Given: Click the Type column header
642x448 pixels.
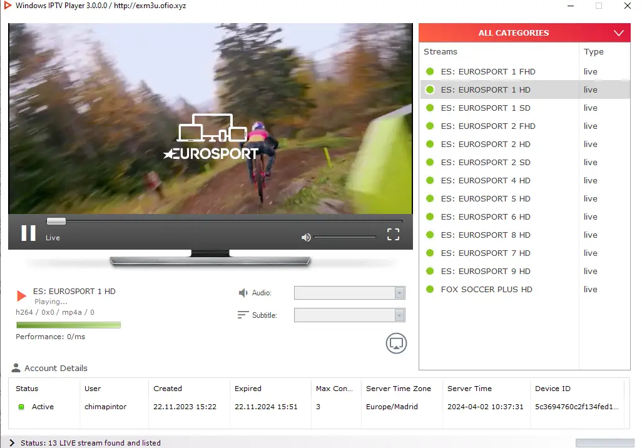Looking at the screenshot, I should pos(594,51).
